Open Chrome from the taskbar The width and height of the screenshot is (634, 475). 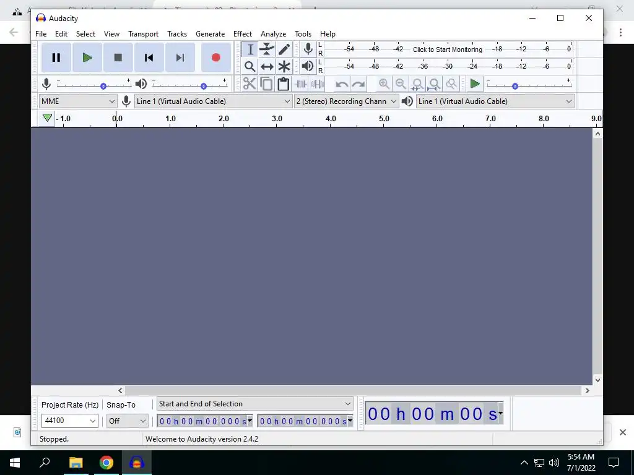106,463
